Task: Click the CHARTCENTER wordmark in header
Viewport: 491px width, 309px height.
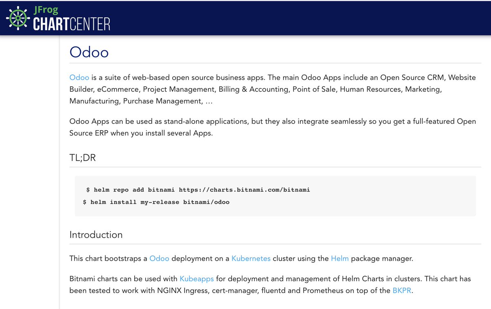Action: click(71, 24)
